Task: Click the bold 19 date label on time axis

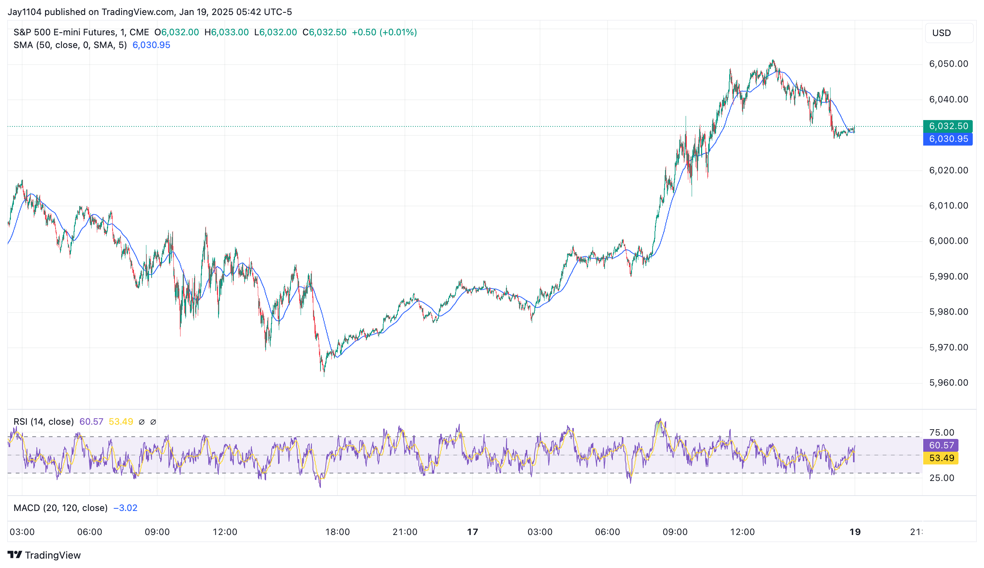Action: coord(855,532)
